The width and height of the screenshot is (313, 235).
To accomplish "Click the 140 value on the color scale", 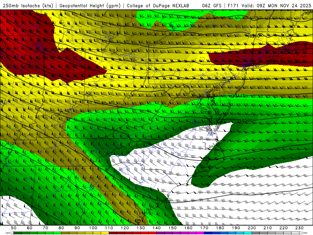I will 156,228.
